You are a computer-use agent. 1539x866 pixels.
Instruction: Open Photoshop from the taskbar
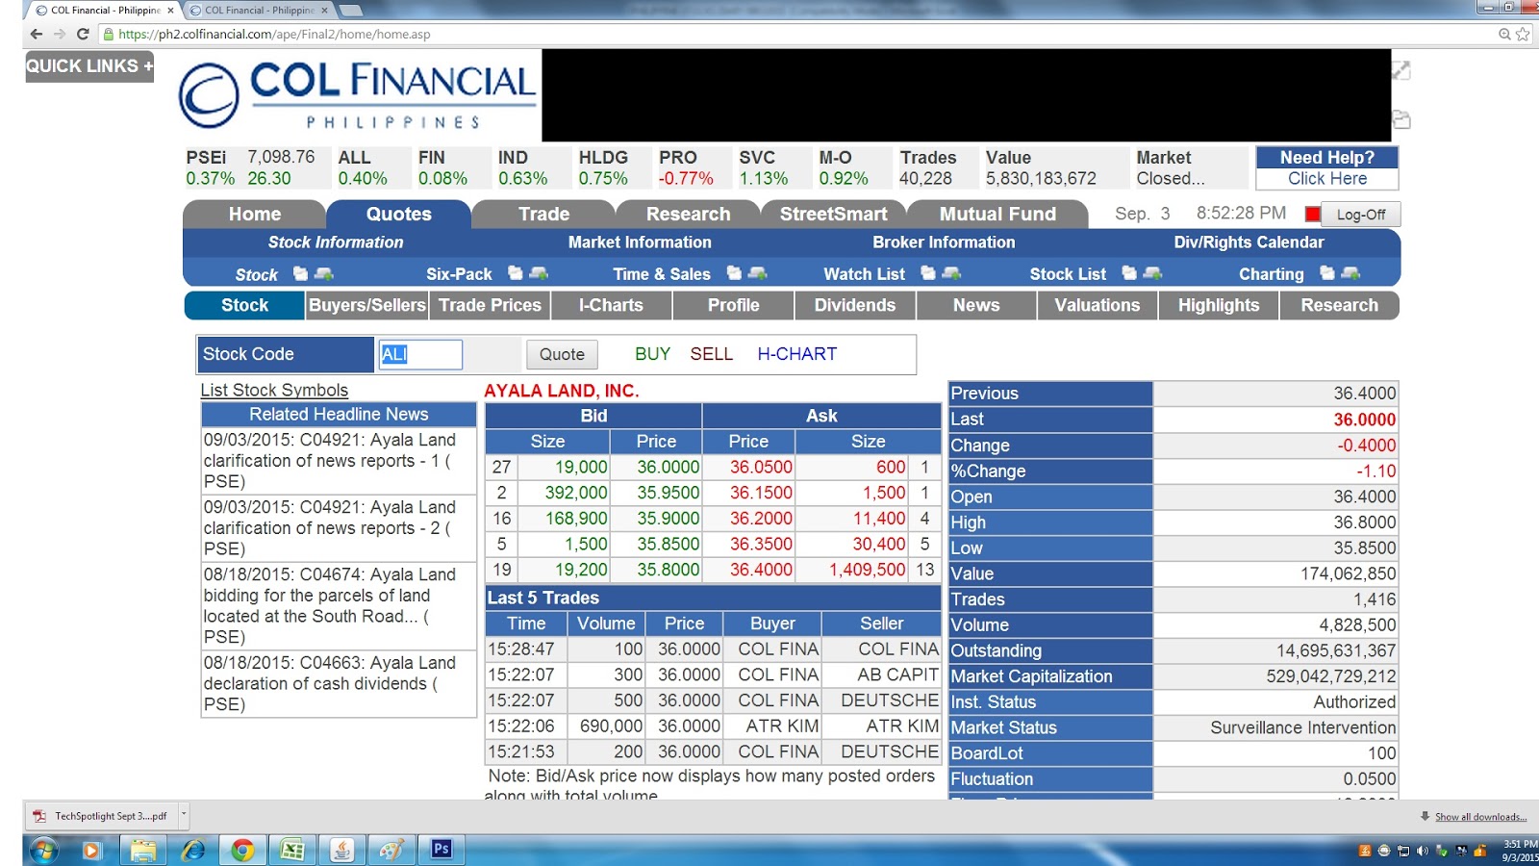[x=442, y=849]
